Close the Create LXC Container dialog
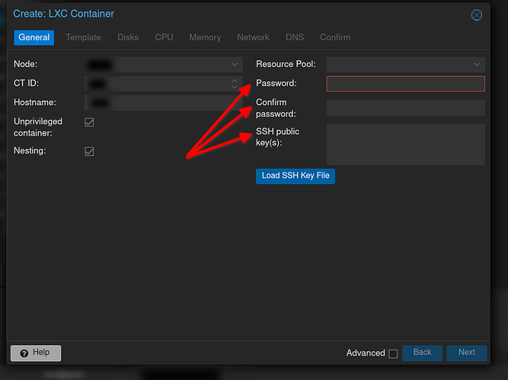508x380 pixels. [x=476, y=15]
